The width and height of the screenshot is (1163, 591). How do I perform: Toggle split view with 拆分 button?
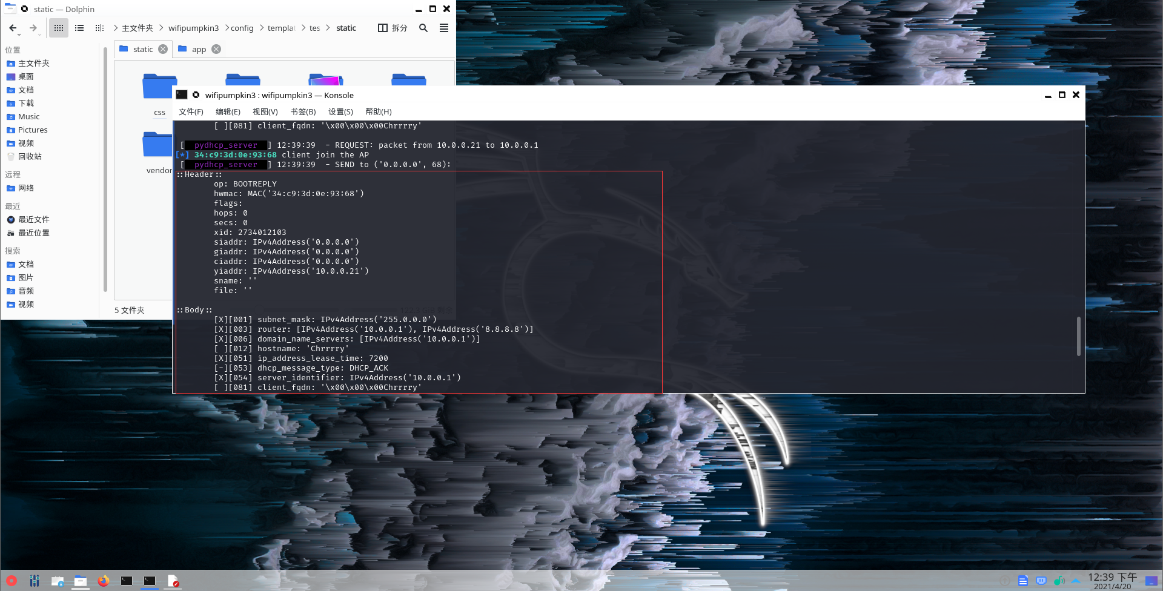pos(393,28)
